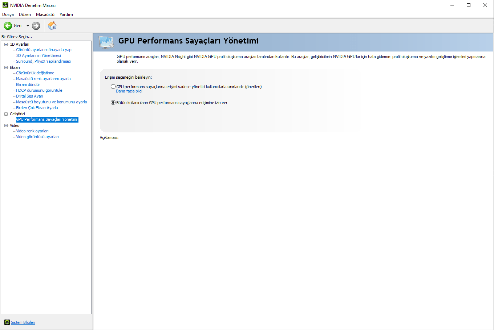
Task: Open the Dosya menu
Action: (x=8, y=15)
